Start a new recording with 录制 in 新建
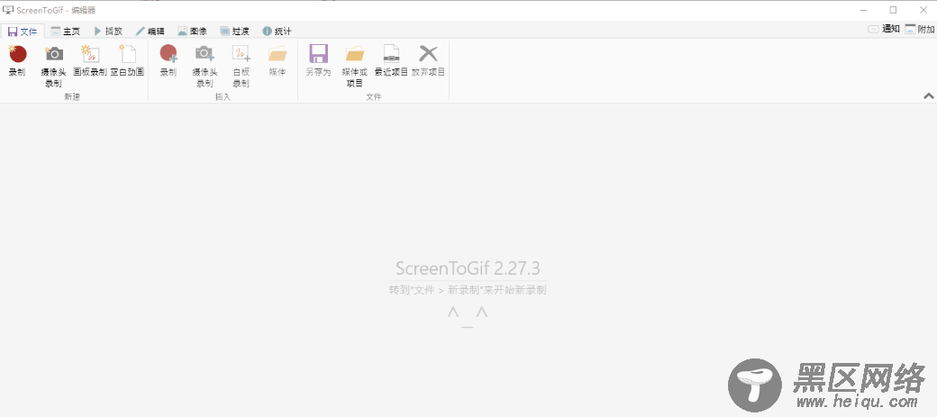This screenshot has height=417, width=937. point(17,60)
